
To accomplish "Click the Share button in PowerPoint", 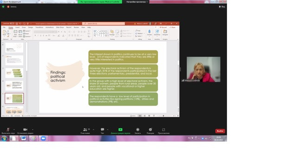I will click(x=173, y=27).
